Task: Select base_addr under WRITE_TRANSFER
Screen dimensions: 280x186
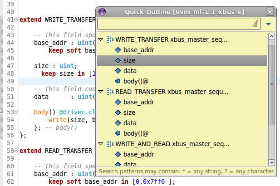Action: 139,50
